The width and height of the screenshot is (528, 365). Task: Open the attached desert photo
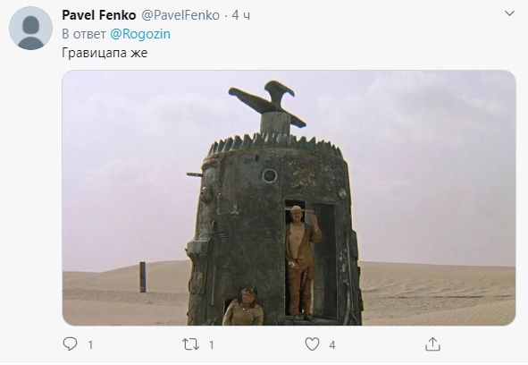point(289,198)
